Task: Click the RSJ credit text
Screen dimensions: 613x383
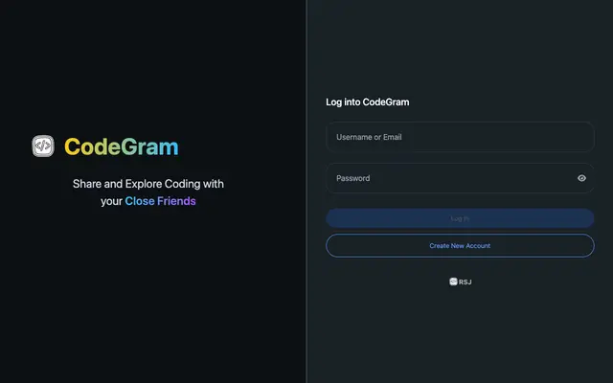Action: [465, 282]
